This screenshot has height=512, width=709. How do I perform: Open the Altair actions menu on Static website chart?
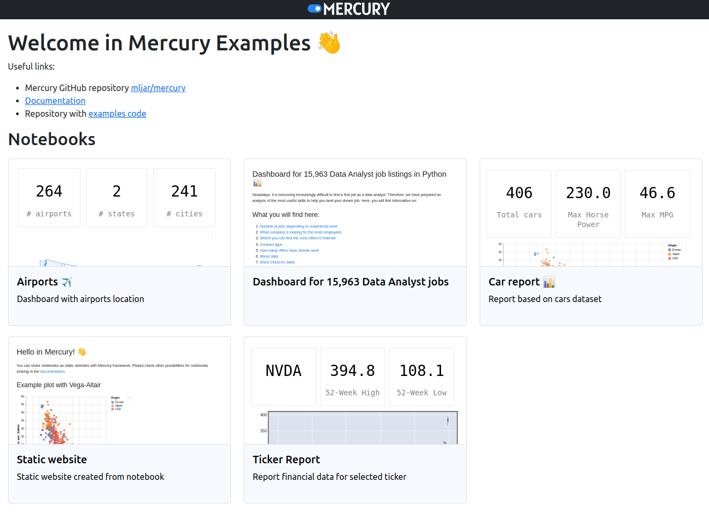click(x=129, y=397)
